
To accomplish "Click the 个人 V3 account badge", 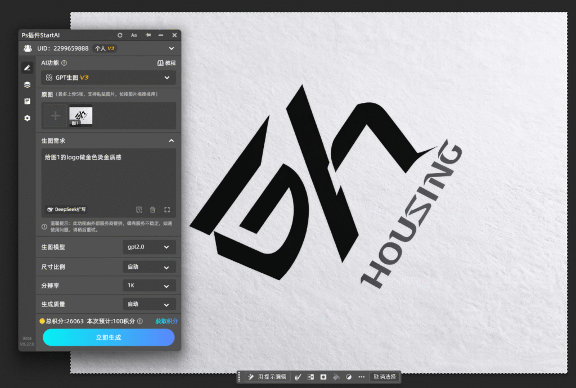I will tap(105, 48).
